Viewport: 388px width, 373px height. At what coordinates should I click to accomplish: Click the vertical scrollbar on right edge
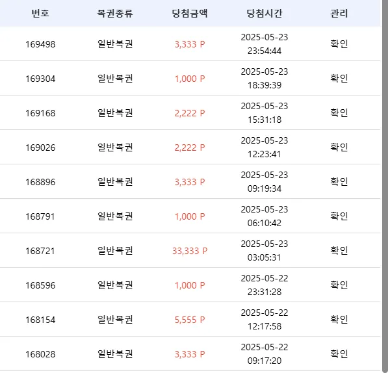click(x=385, y=186)
